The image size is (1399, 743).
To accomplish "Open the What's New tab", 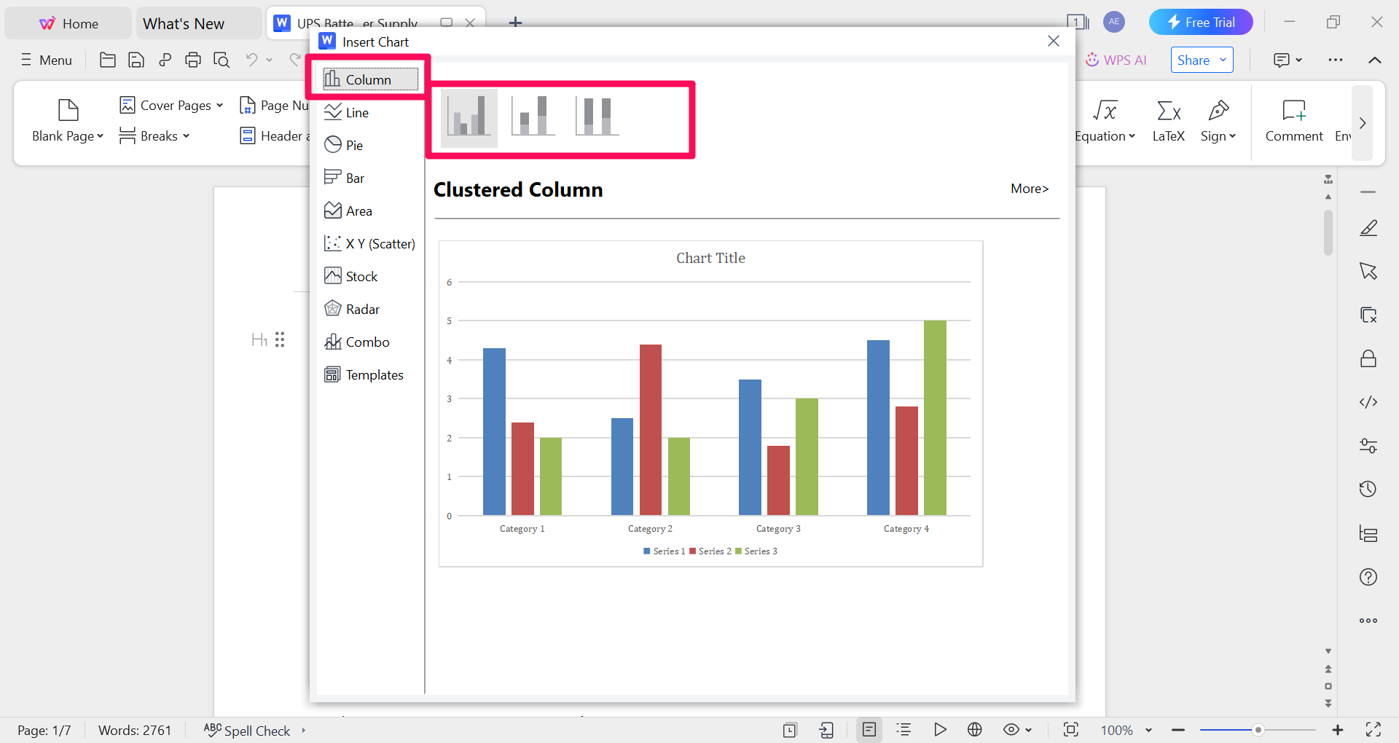I will click(x=184, y=23).
